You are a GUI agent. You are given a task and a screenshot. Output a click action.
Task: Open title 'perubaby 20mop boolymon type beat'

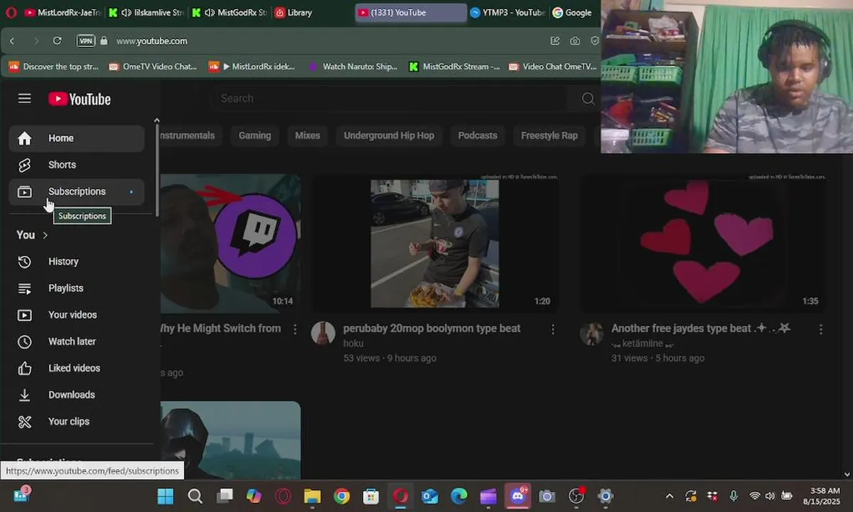click(x=431, y=329)
